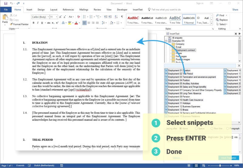Apply subscript formatting
This screenshot has width=243, height=168.
click(x=53, y=23)
